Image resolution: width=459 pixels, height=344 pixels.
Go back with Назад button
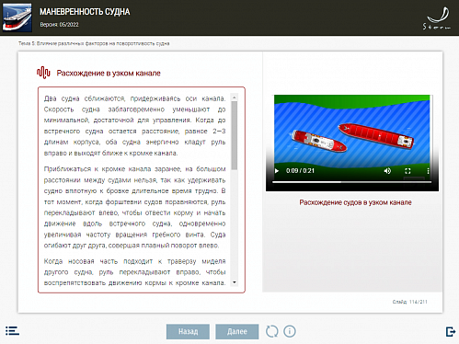click(188, 331)
